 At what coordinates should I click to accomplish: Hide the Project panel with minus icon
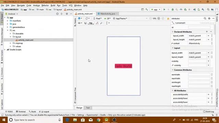[71, 14]
